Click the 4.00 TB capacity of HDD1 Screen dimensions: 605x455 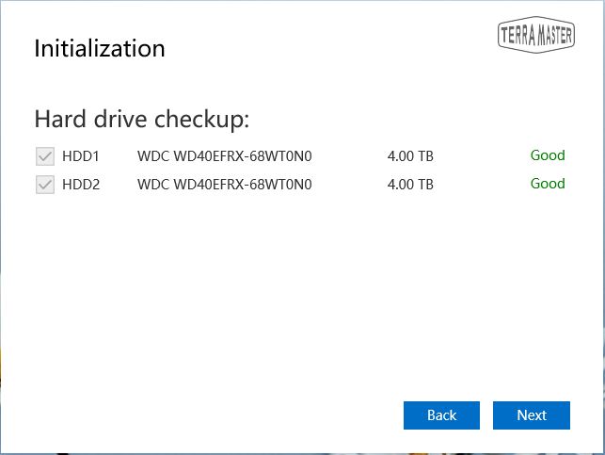[410, 156]
